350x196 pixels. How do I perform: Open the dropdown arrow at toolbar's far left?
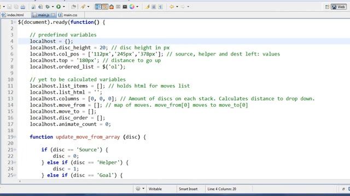point(4,7)
